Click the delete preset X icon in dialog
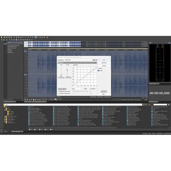This screenshot has width=171, height=171. pyautogui.click(x=96, y=60)
